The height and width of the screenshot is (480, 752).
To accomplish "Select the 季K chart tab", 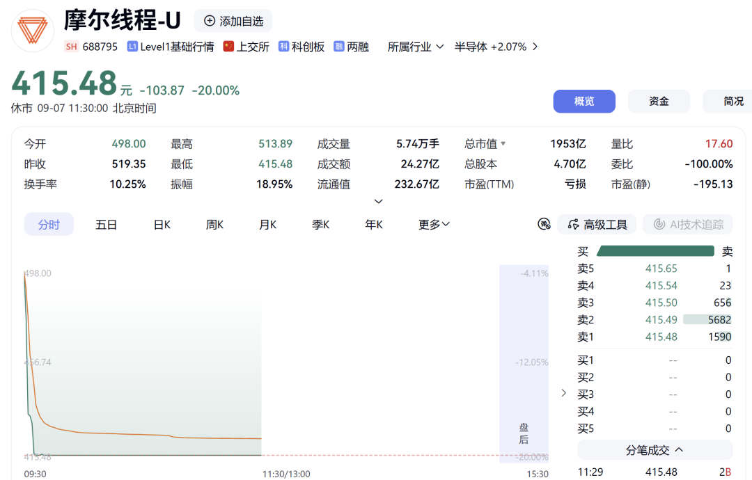I will [x=320, y=225].
